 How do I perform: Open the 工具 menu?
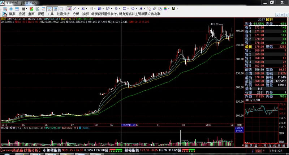50,14
